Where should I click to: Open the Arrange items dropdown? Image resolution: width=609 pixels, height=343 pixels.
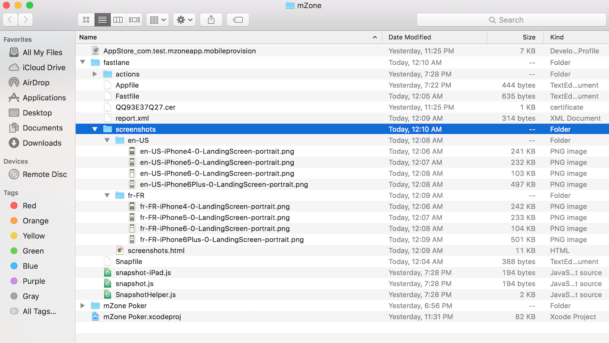[x=157, y=20]
